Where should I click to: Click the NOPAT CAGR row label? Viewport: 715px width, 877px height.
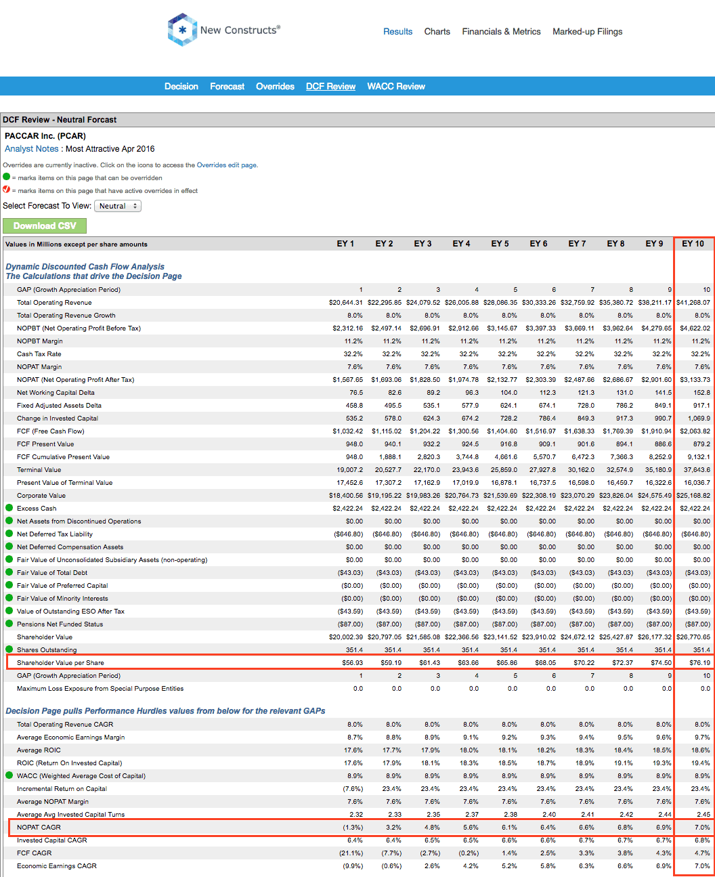(39, 828)
